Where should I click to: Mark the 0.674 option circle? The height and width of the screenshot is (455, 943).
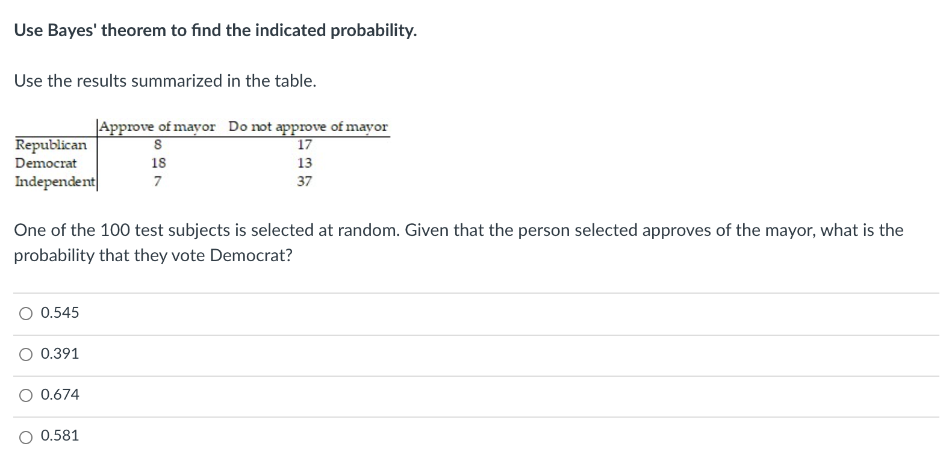point(25,395)
